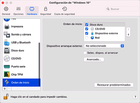Click the Chip TPM key icon

coord(7,75)
